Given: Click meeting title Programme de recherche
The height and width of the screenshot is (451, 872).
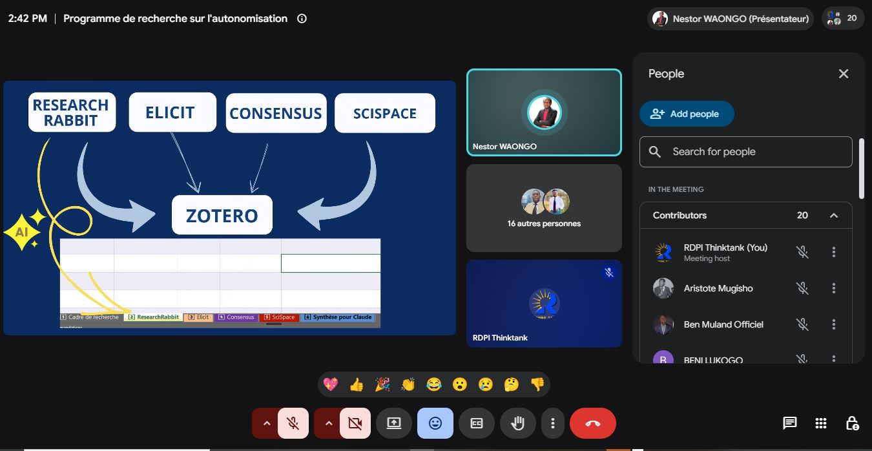Looking at the screenshot, I should (175, 19).
